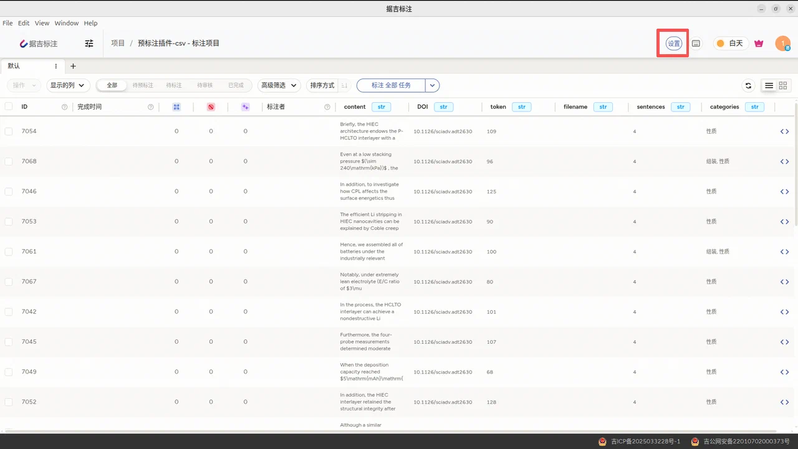The width and height of the screenshot is (798, 449).
Task: Tick the select-all checkbox in the header
Action: click(x=9, y=106)
